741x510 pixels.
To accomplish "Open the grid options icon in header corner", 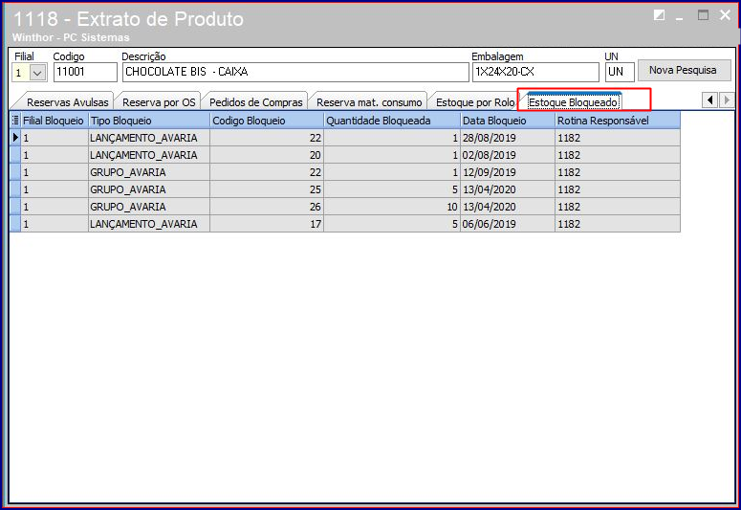I will coord(15,121).
